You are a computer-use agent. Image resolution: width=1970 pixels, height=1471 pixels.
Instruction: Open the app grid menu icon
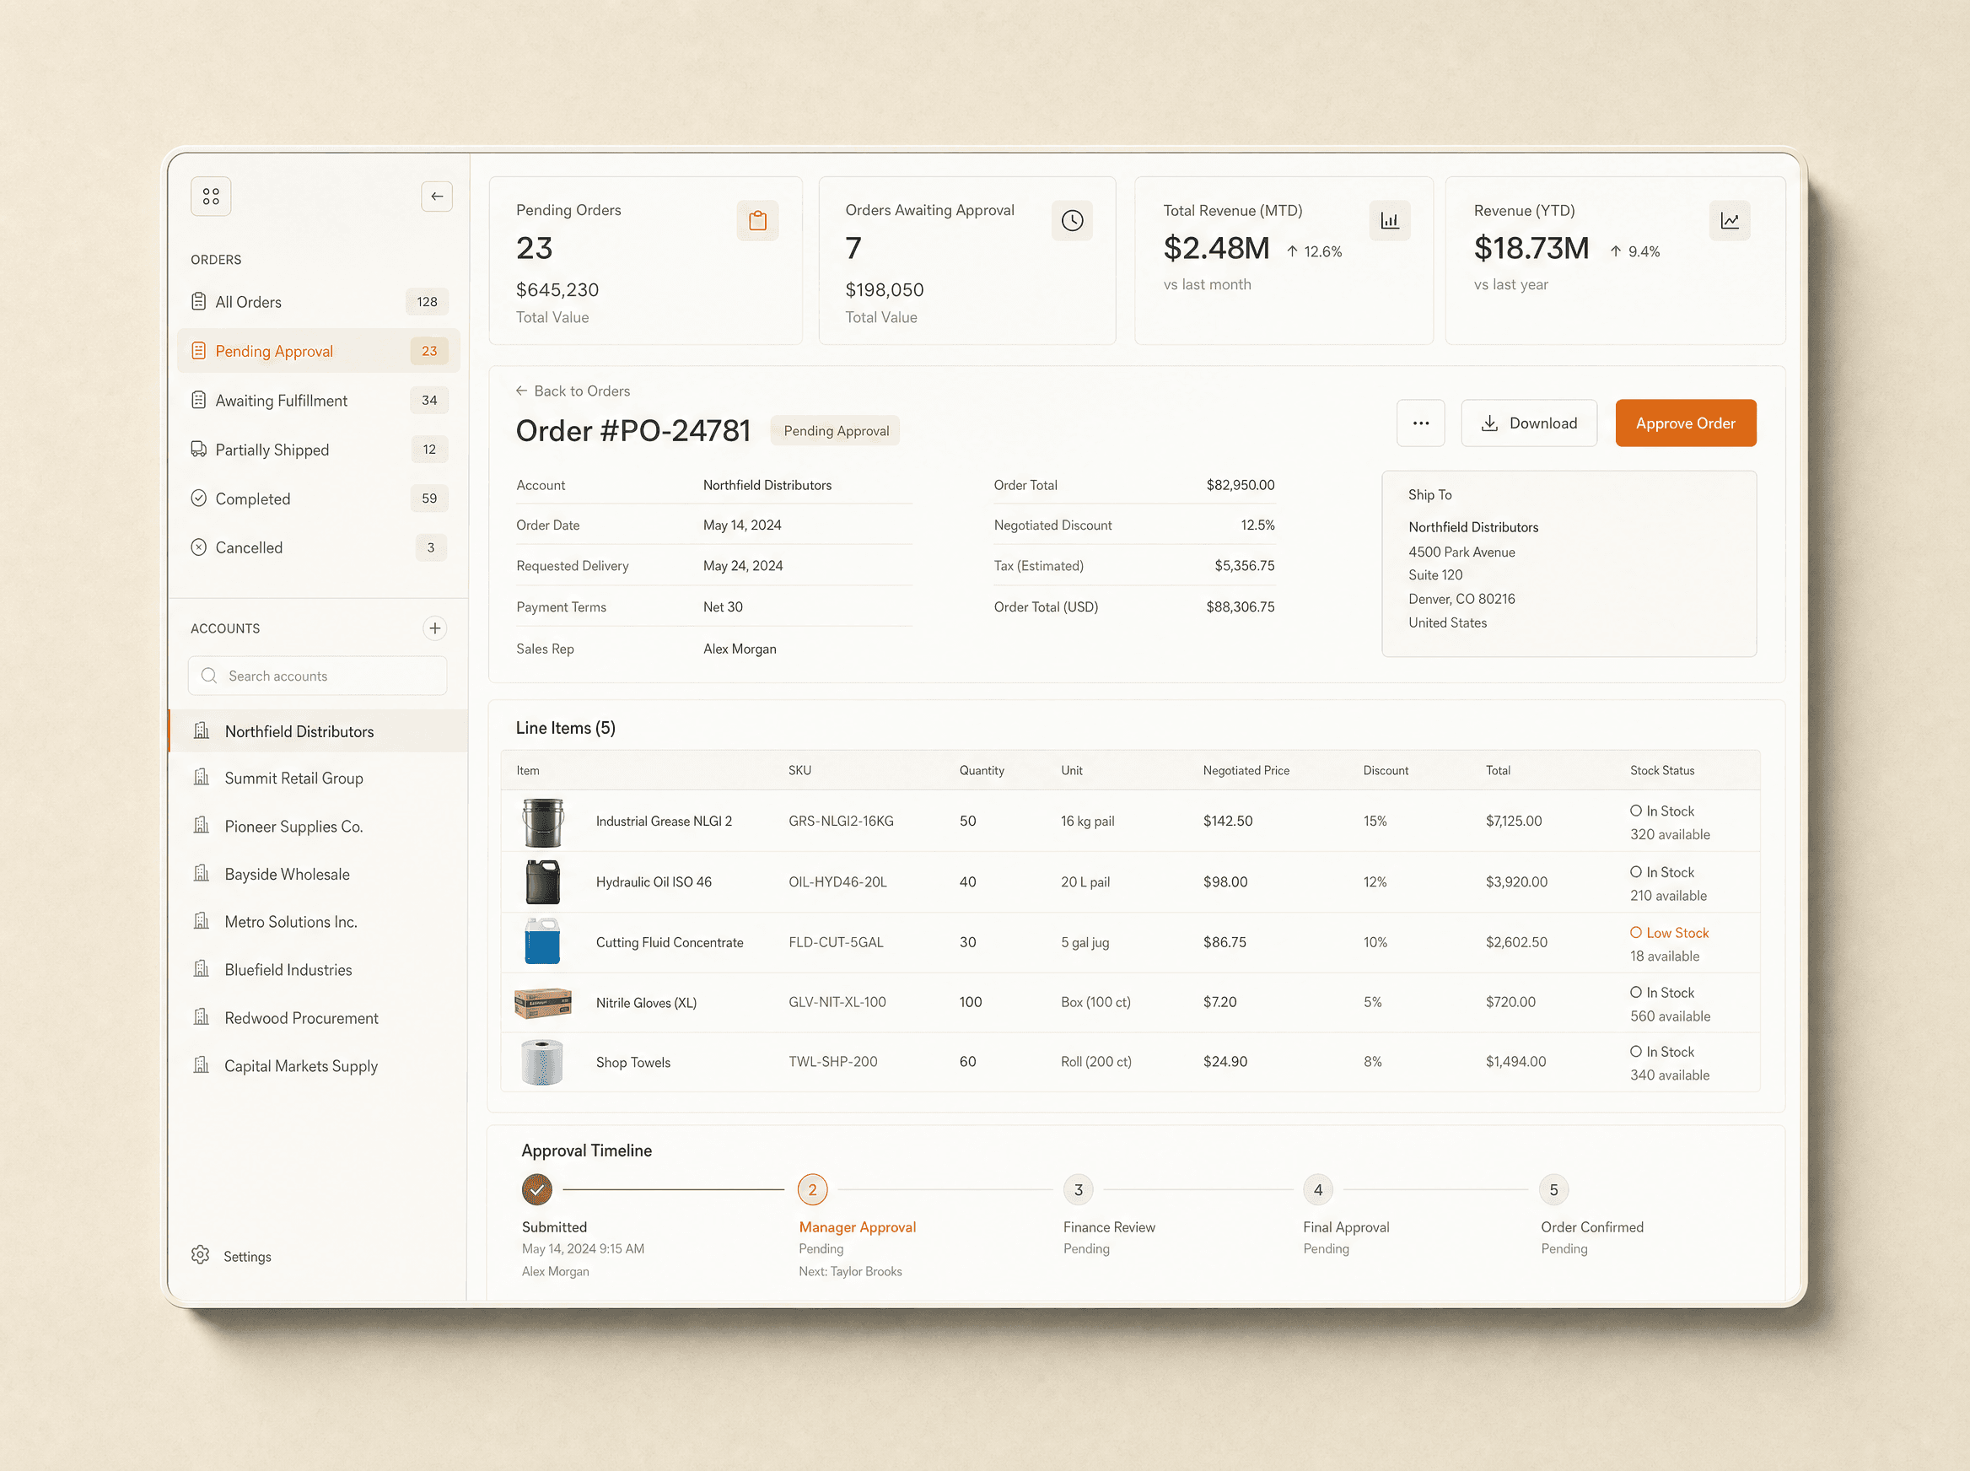pos(211,196)
